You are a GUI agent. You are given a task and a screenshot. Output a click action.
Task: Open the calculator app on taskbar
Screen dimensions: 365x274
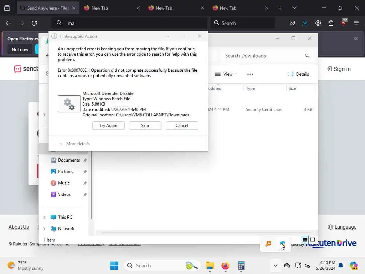pyautogui.click(x=241, y=265)
